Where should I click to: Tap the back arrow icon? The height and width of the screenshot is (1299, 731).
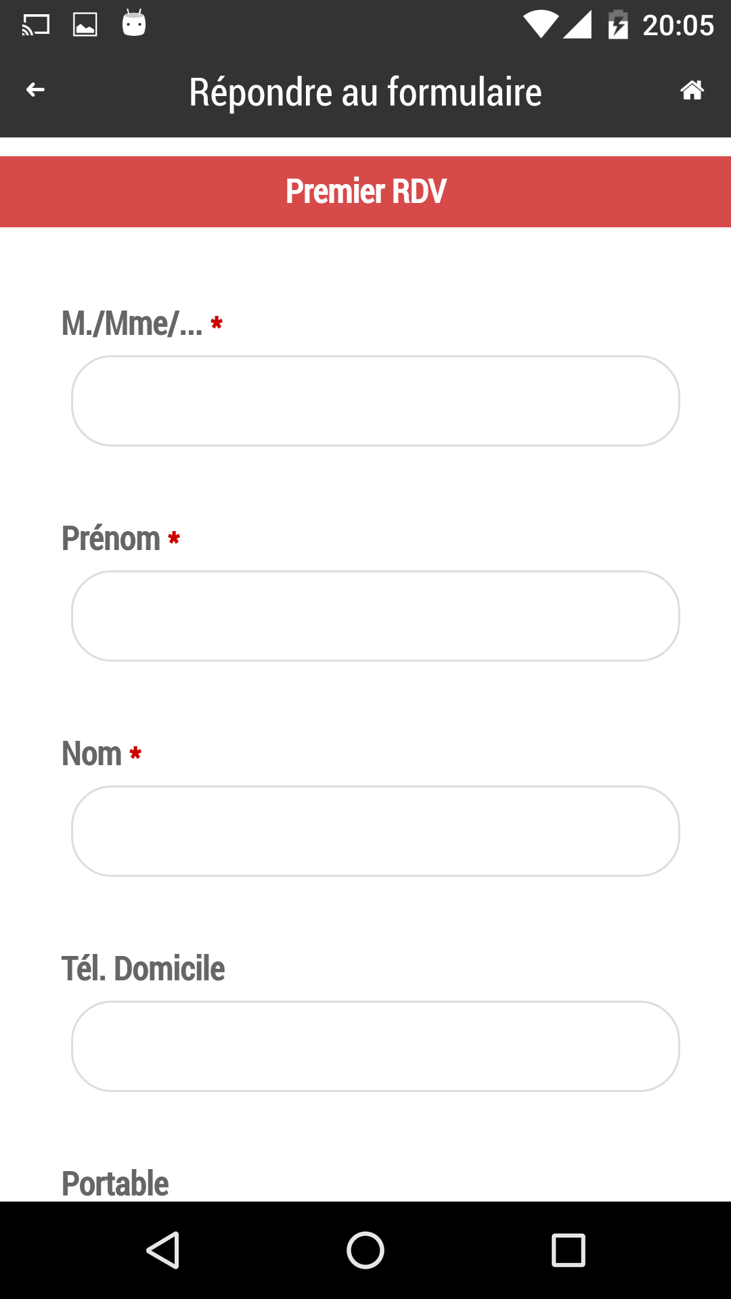click(x=35, y=90)
